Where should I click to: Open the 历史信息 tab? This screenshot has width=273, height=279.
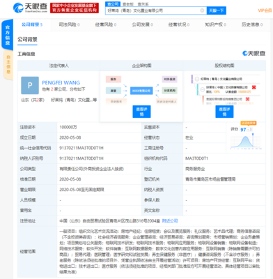click(252, 24)
